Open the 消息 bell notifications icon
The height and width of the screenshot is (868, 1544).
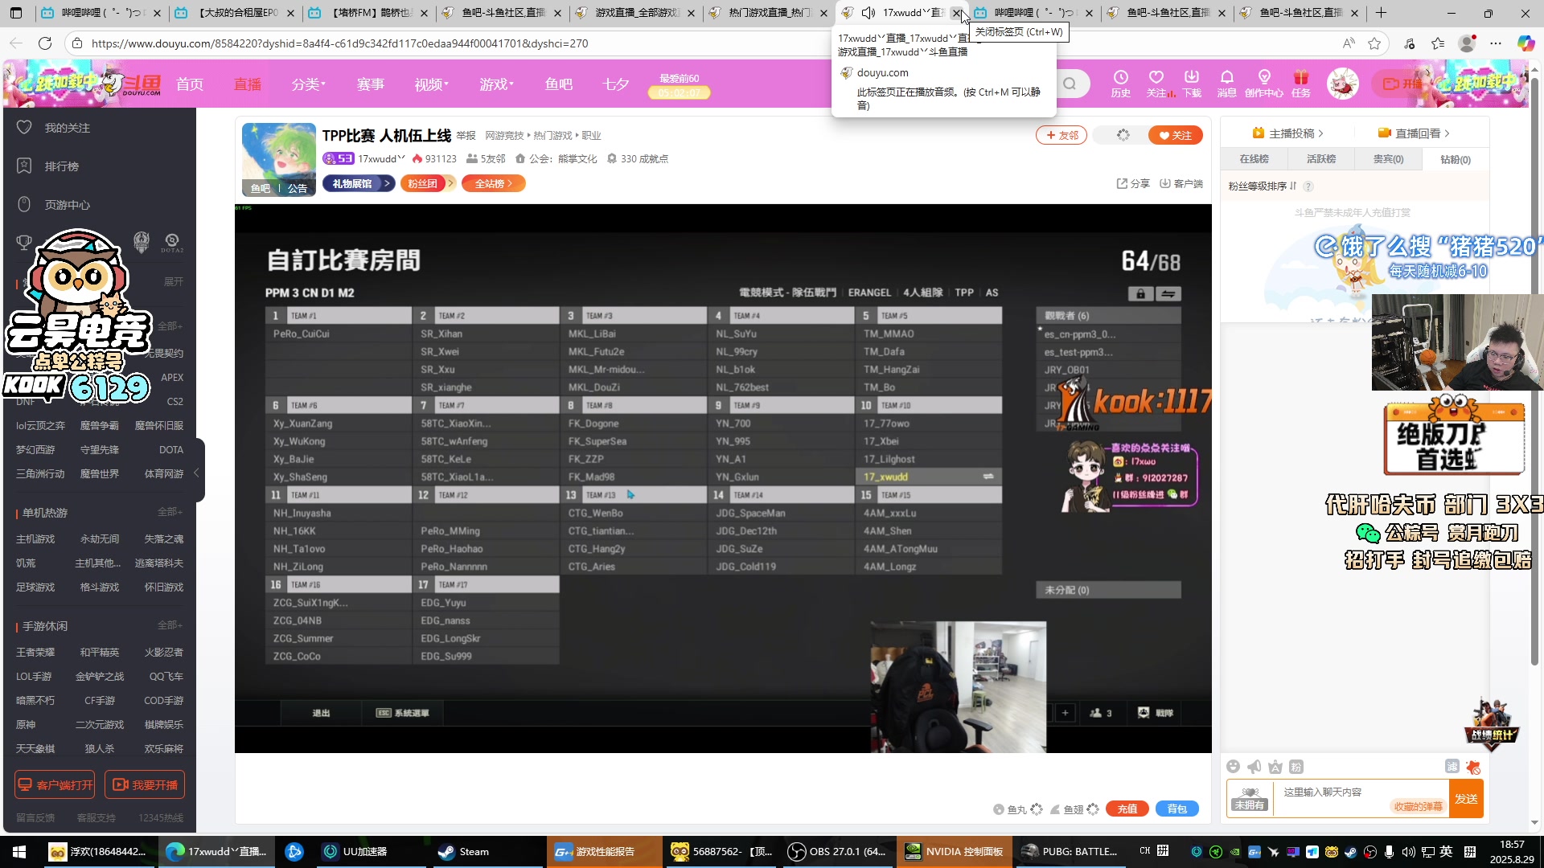click(x=1227, y=83)
